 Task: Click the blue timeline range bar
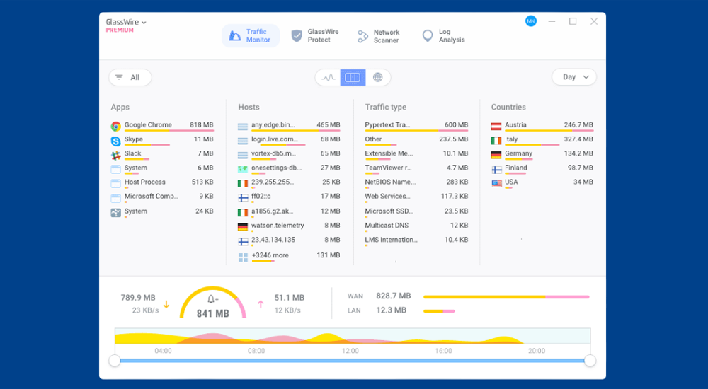click(352, 361)
